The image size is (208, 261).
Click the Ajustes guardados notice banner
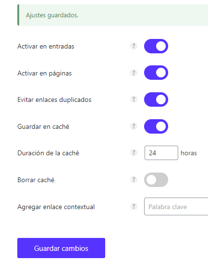point(113,15)
